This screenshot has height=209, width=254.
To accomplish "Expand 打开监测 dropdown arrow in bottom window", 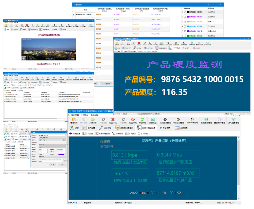I will point(94,134).
